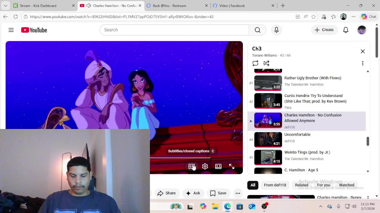View site information icon in address bar
Screen dimensions: 380x213
[x=26, y=17]
